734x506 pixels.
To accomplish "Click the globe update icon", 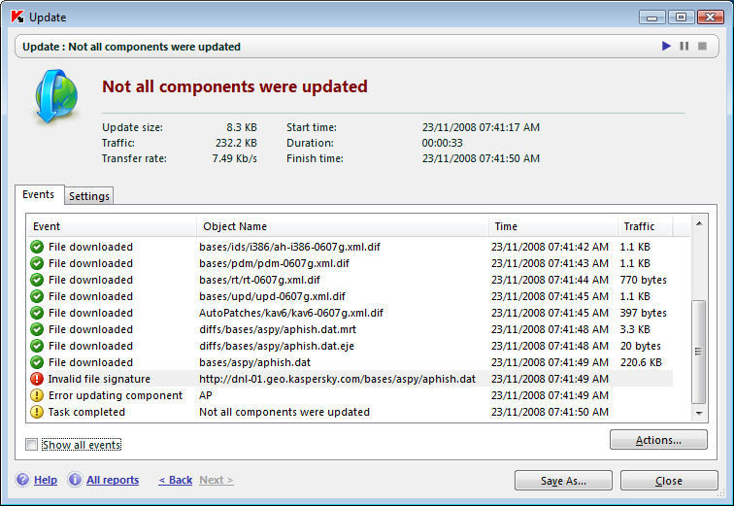I will tap(56, 96).
